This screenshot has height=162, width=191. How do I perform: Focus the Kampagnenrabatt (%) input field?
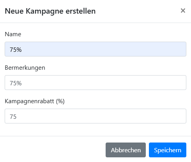click(x=95, y=116)
